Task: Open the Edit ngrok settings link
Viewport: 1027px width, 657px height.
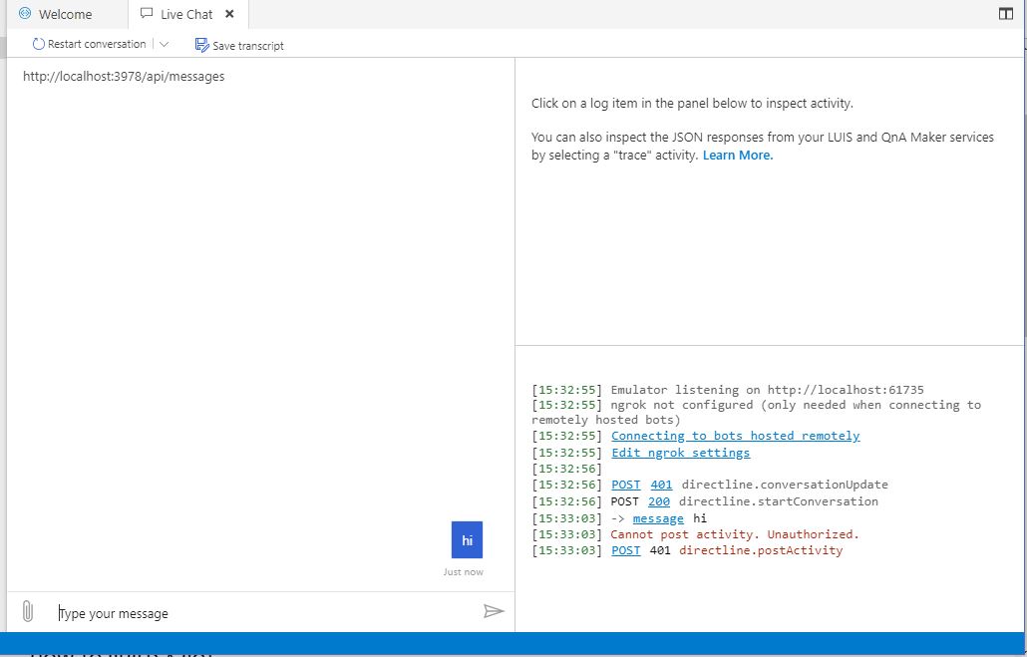Action: click(681, 452)
